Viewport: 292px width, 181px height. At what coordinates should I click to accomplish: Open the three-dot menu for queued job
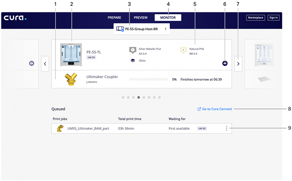(x=227, y=128)
